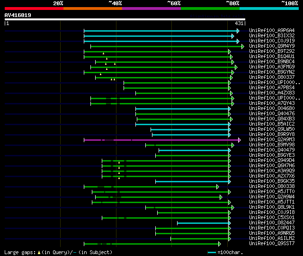
Task: Click the cyan 100char scale bar in legend
Action: [x=212, y=252]
